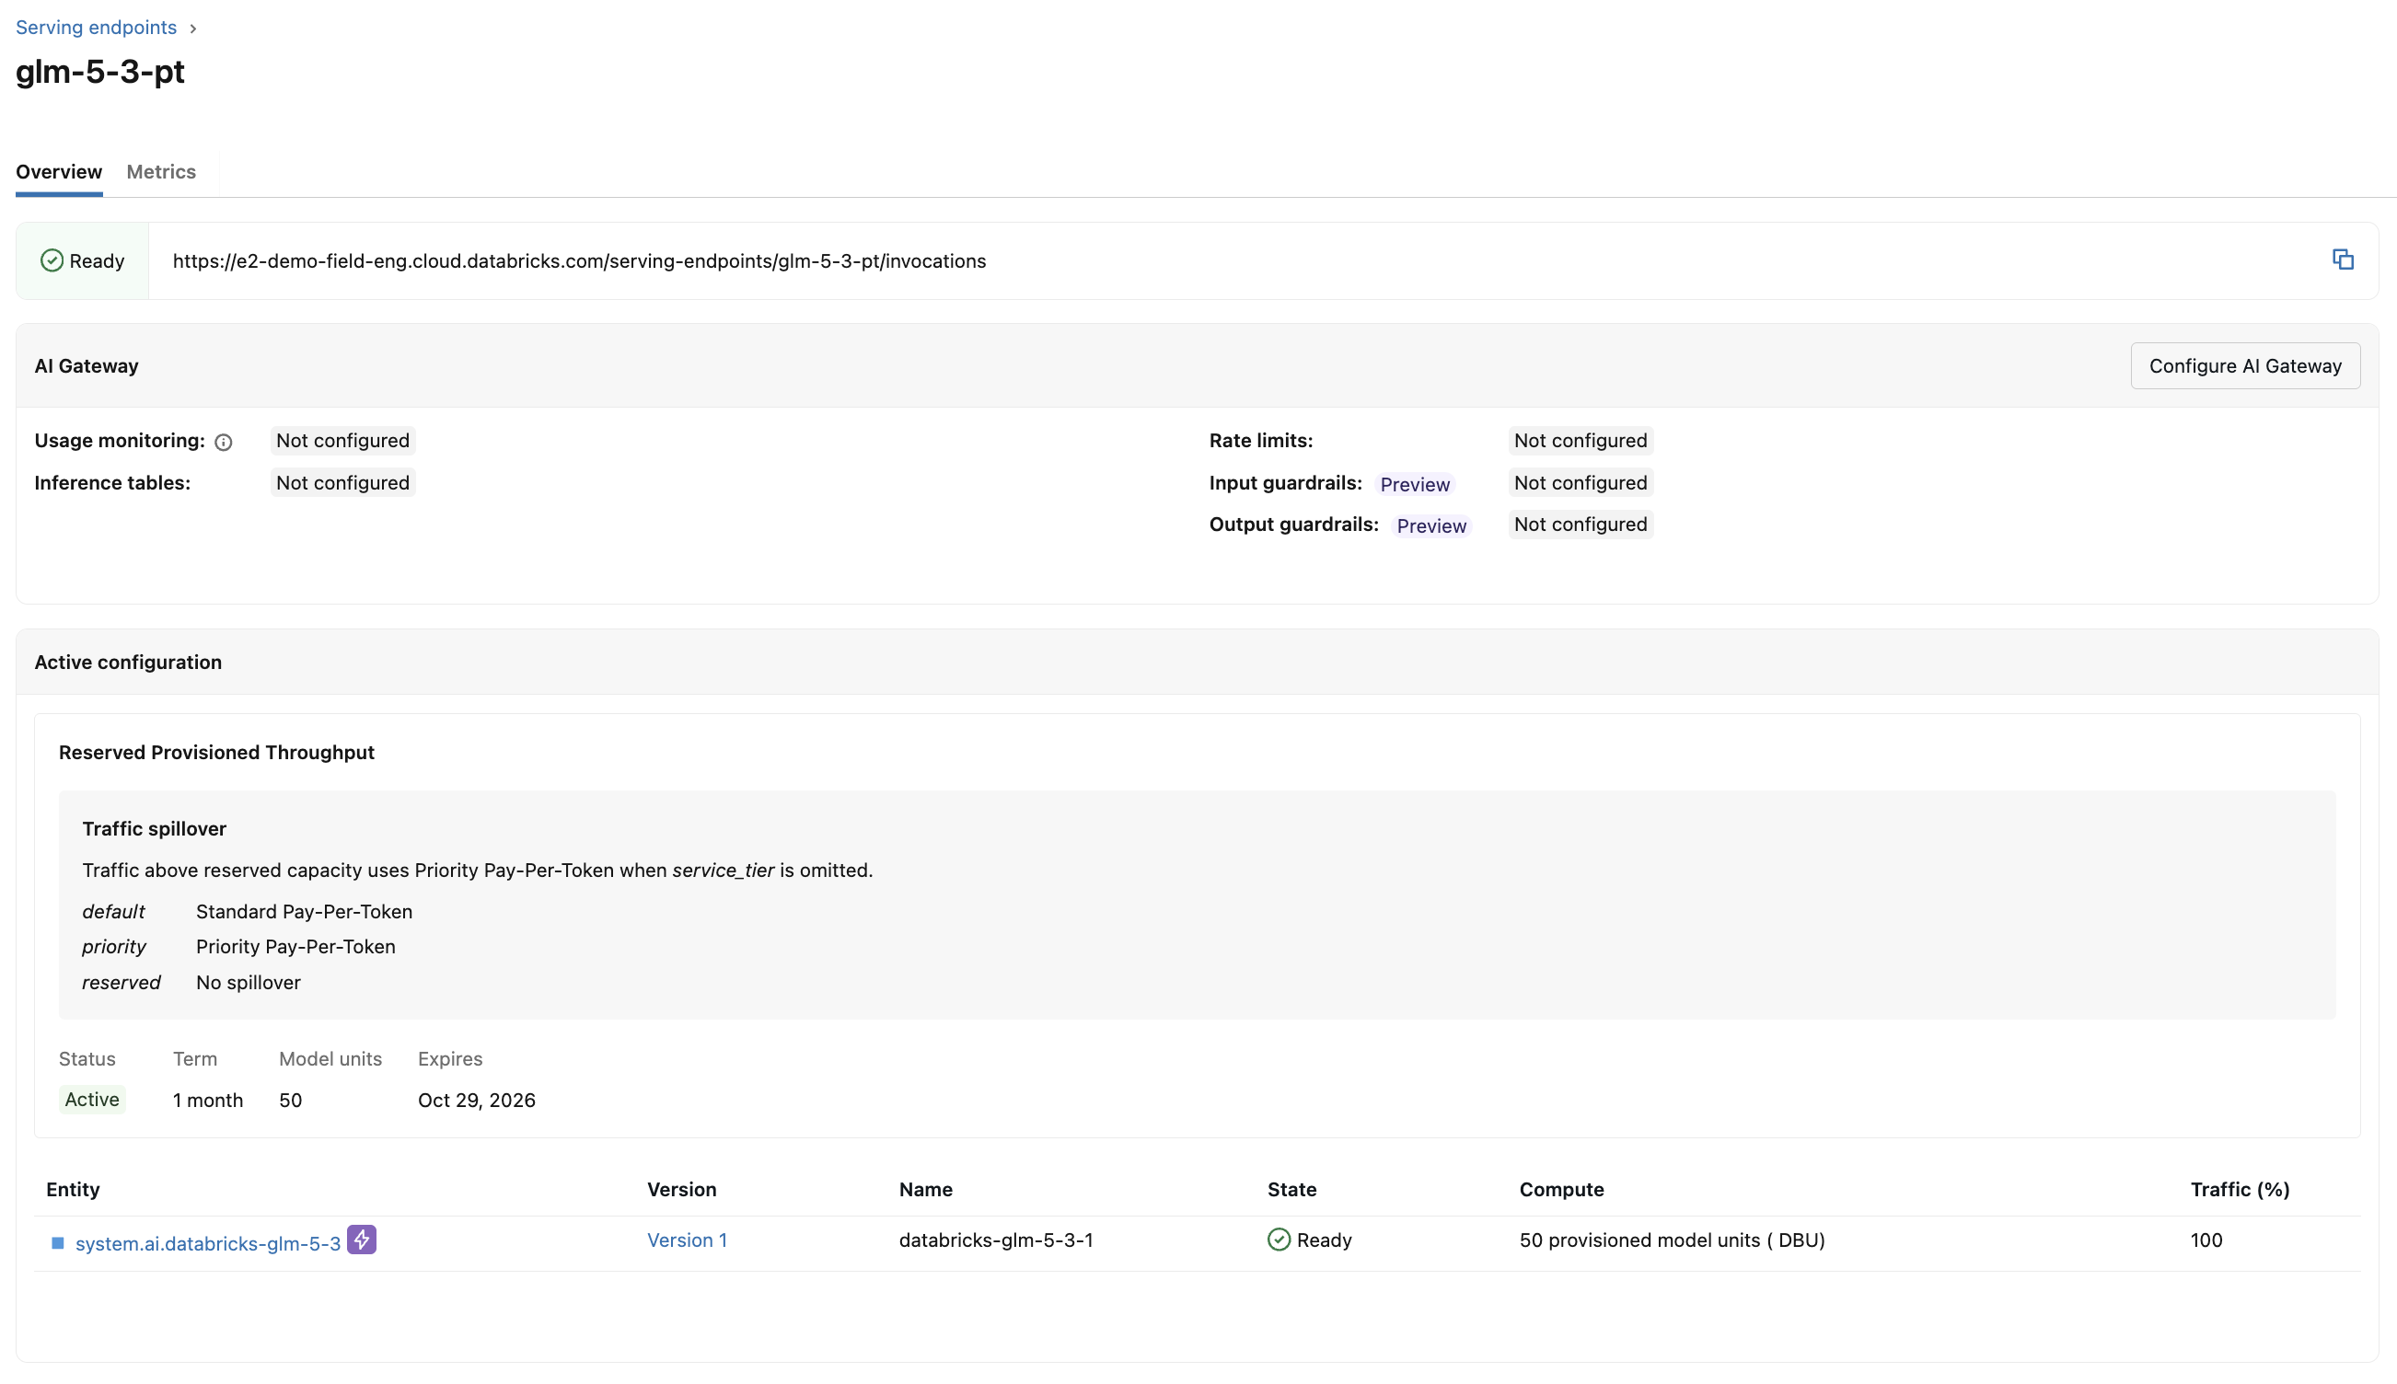Click the Entity column header

[74, 1189]
